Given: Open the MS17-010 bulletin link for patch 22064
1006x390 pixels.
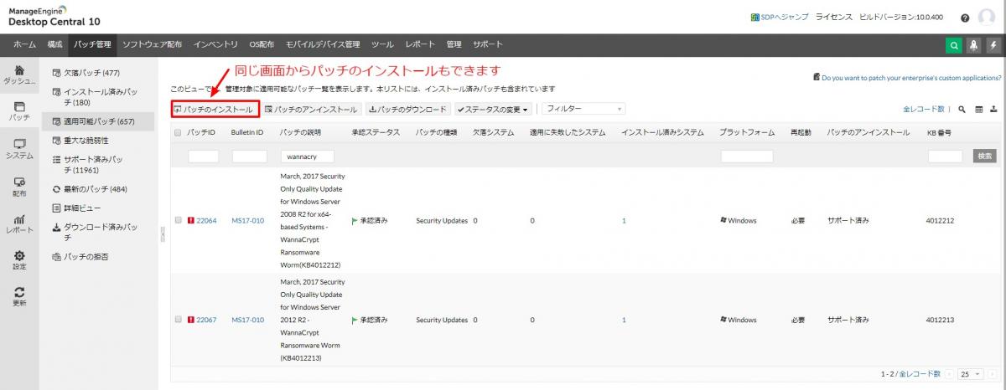Looking at the screenshot, I should [247, 221].
